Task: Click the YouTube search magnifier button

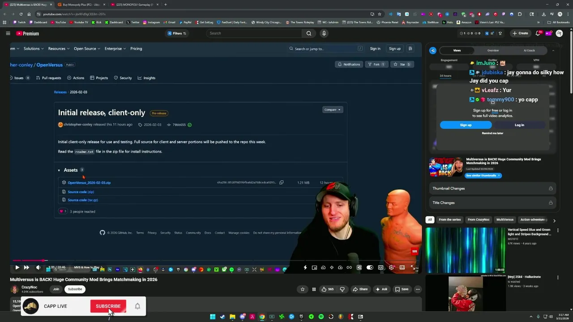Action: [308, 33]
